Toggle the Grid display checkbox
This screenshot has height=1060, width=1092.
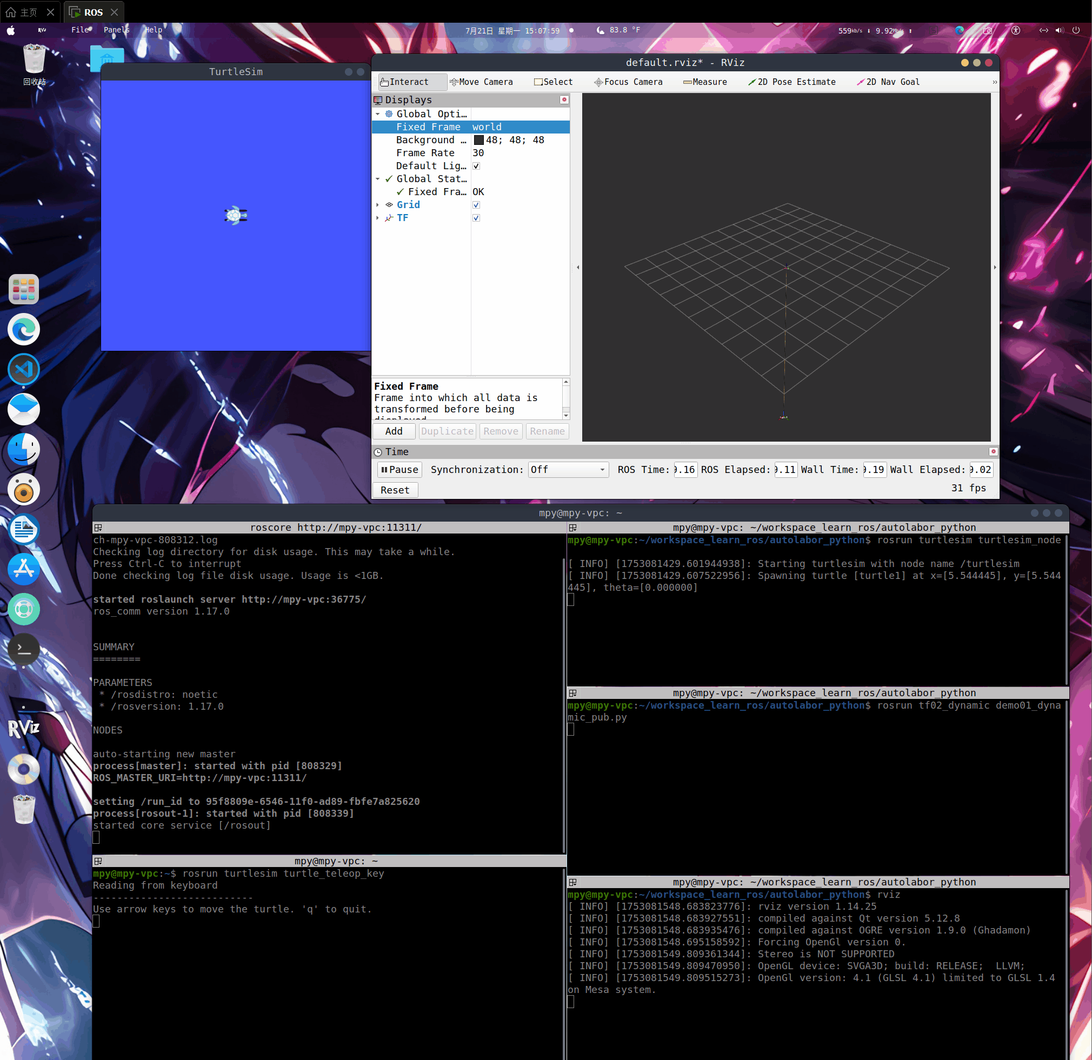(476, 205)
